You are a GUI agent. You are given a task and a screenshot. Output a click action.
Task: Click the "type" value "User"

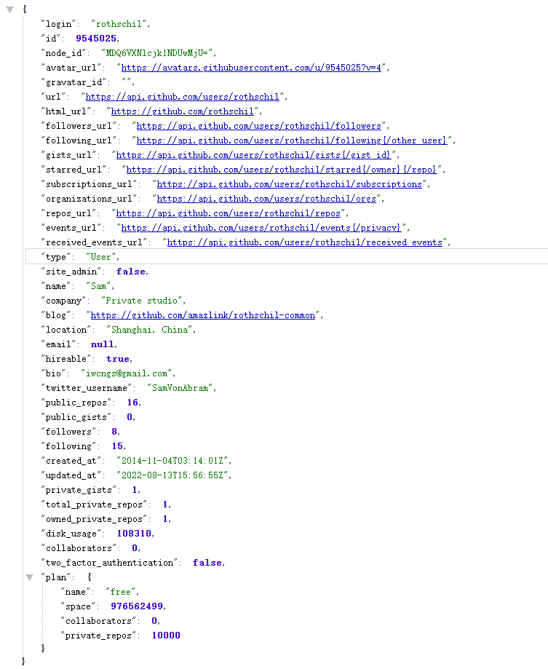click(x=100, y=257)
